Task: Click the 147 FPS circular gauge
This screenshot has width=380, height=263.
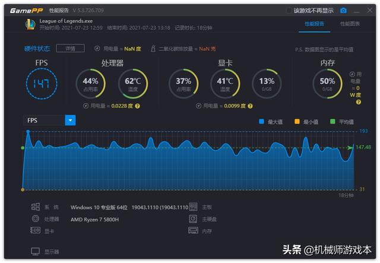Action: point(42,84)
